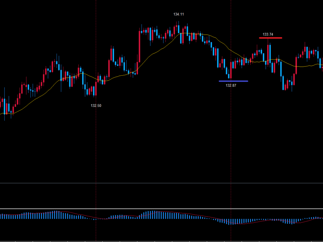
Task: Click the 133.74 price label
Action: (268, 35)
